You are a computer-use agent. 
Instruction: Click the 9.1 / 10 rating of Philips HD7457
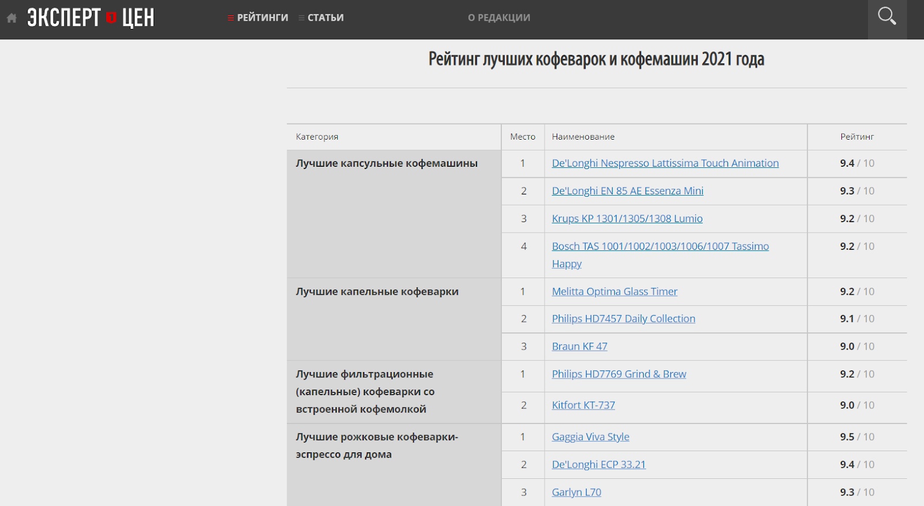point(857,318)
